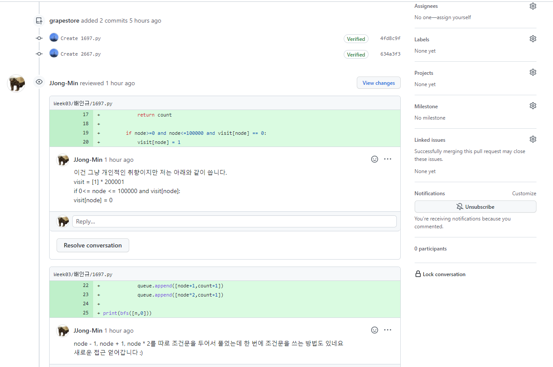The width and height of the screenshot is (553, 367).
Task: Open commit hash 634a3f3
Action: click(x=390, y=54)
